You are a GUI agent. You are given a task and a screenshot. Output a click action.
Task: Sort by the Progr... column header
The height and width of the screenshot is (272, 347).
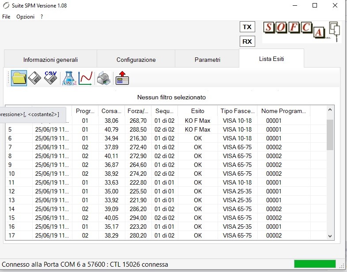coord(85,111)
